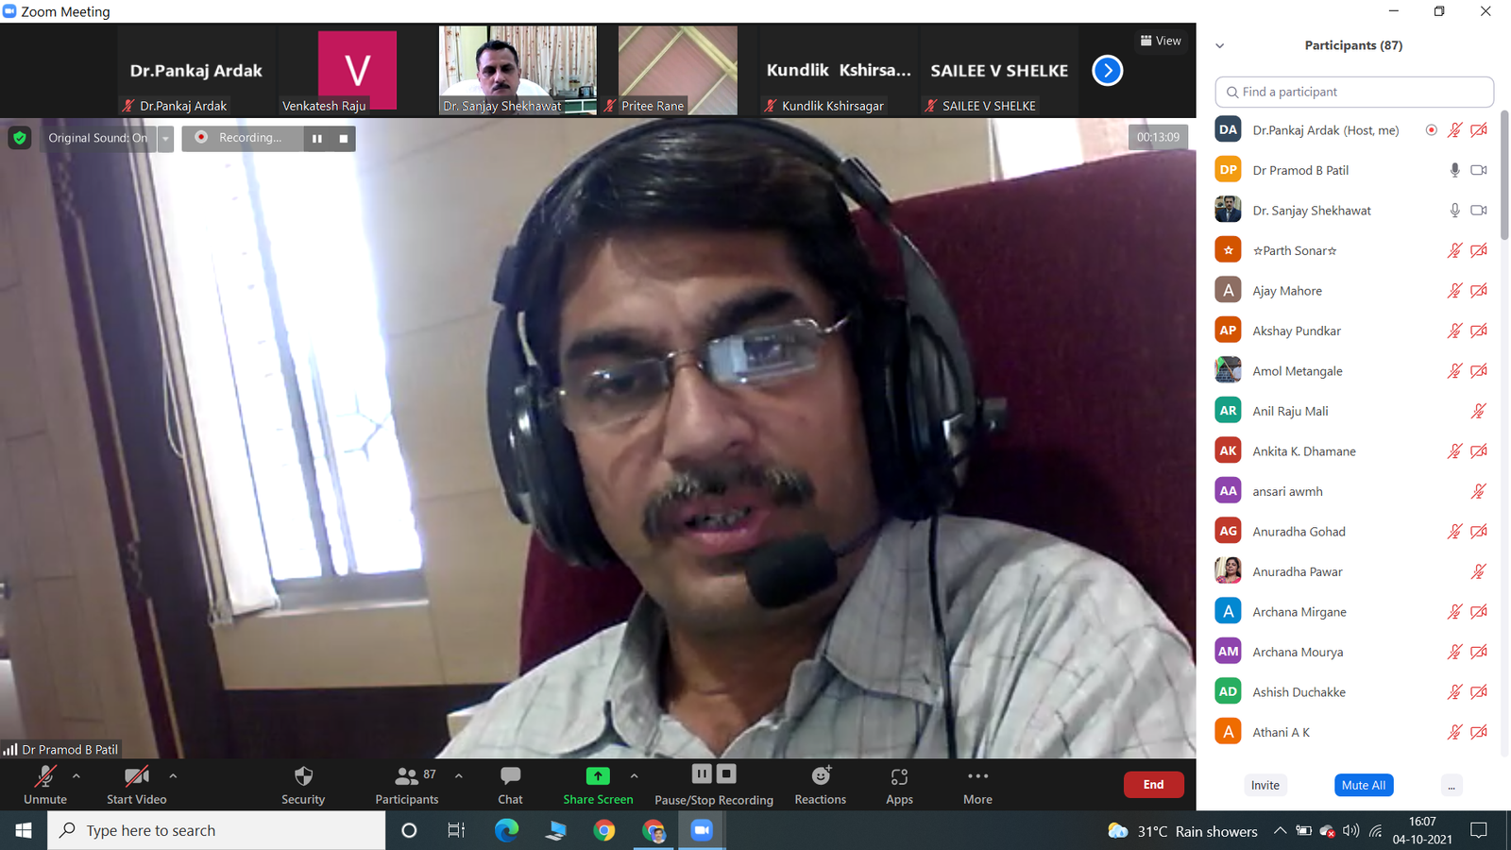Click microphone icon for Dr Pramod B Patil
The width and height of the screenshot is (1511, 850).
[x=1454, y=170]
